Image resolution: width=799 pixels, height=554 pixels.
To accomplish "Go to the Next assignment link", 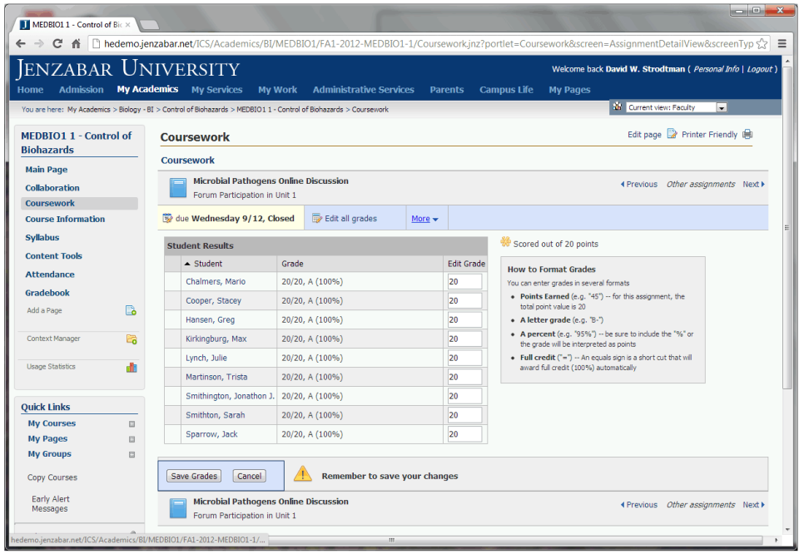I will click(x=752, y=185).
